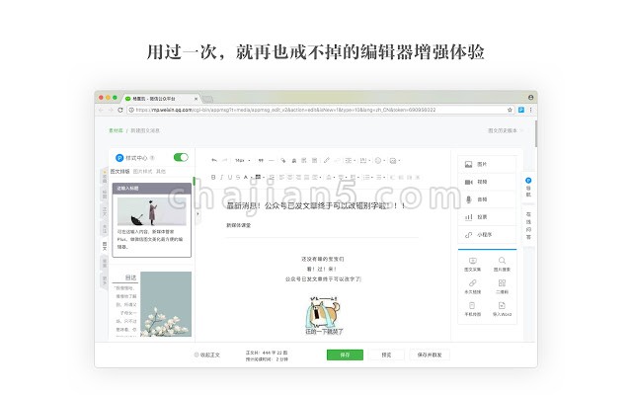Image resolution: width=632 pixels, height=395 pixels.
Task: Toggle italic formatting
Action: point(221,177)
